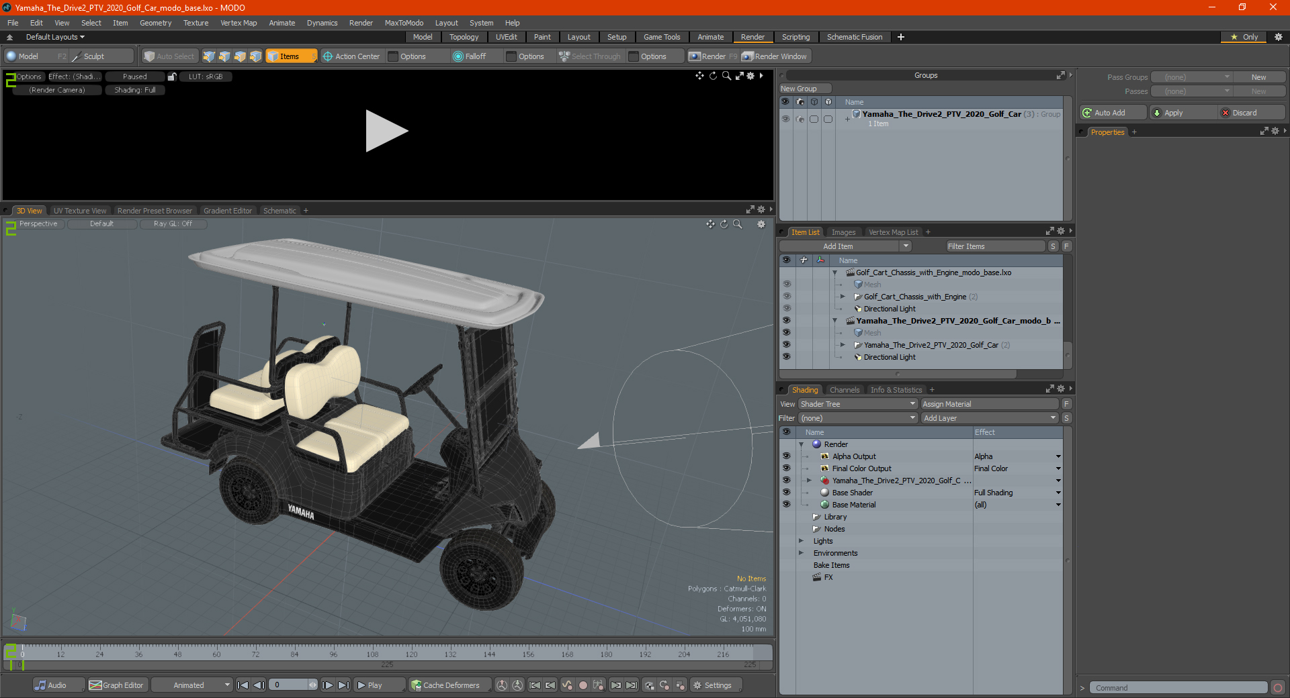Image resolution: width=1290 pixels, height=698 pixels.
Task: Toggle visibility of Base Material layer
Action: 786,505
